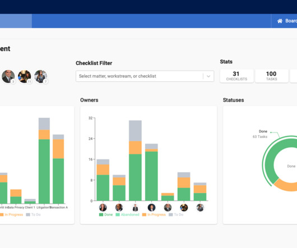Toggle To Do legend beside Transaction A chart
The height and width of the screenshot is (248, 297).
pyautogui.click(x=33, y=215)
